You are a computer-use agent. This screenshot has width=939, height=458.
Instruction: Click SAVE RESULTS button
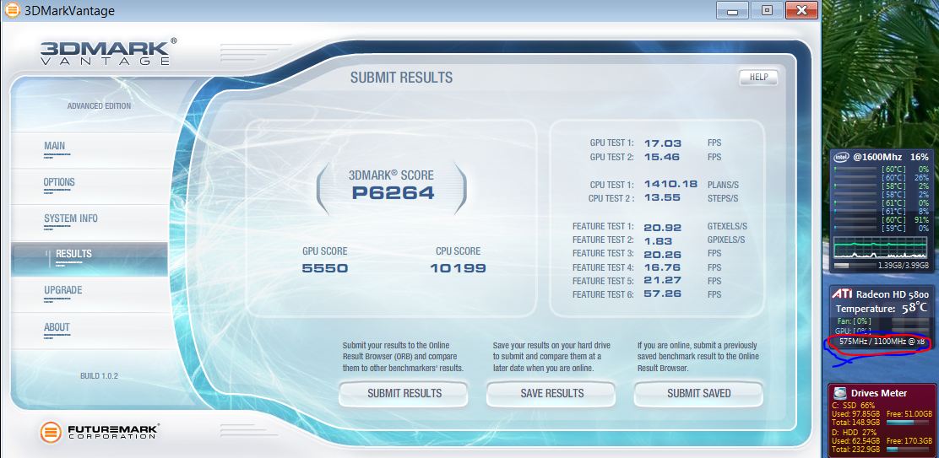coord(551,393)
